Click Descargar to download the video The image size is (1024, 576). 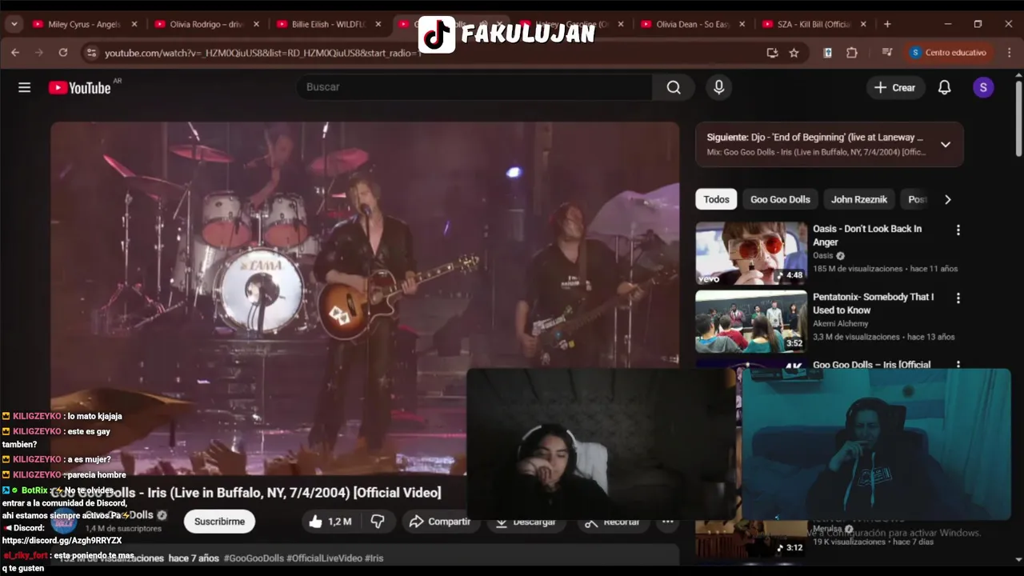click(x=525, y=522)
